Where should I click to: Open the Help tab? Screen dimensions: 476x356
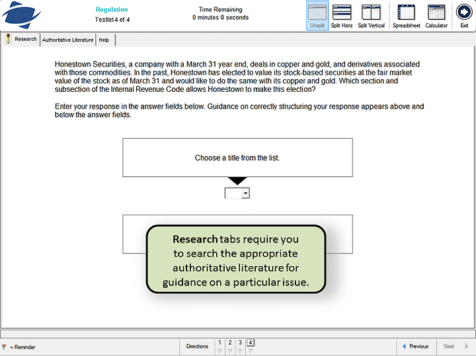pyautogui.click(x=105, y=40)
